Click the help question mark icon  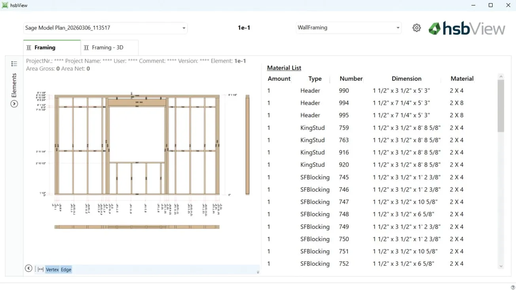pos(513,287)
